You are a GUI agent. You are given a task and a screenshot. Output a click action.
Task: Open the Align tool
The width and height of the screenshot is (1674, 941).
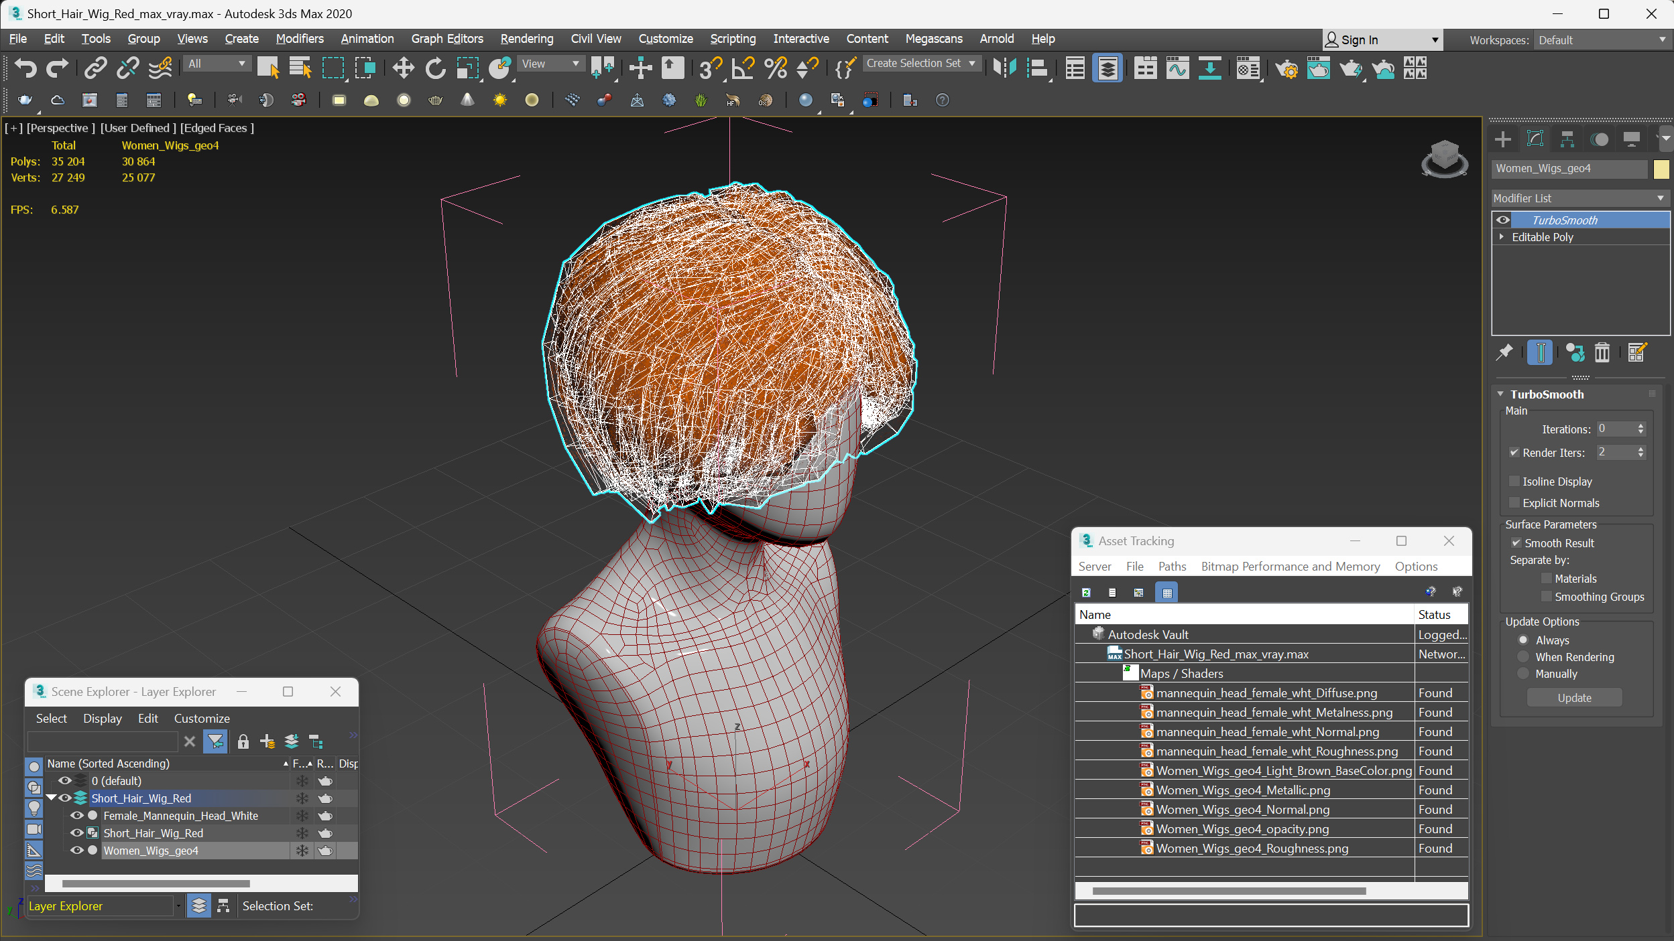pos(1037,68)
